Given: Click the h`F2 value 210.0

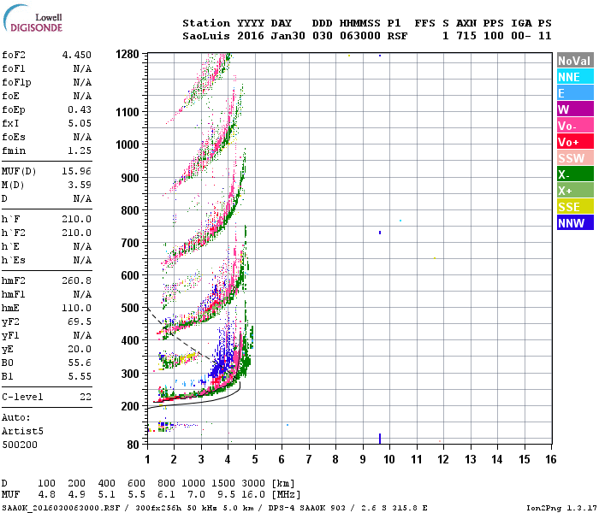Looking at the screenshot, I should (x=77, y=233).
